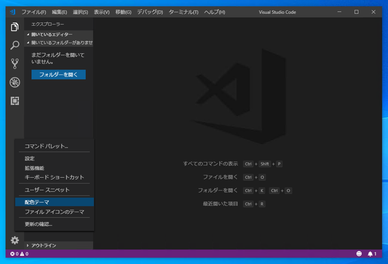The width and height of the screenshot is (388, 264).
Task: Click the フォルダーを開く button
Action: pyautogui.click(x=59, y=75)
